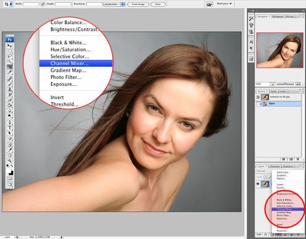Zoom in using Navigator large mountains button
Viewport: 306px width, 239px height.
pos(298,84)
